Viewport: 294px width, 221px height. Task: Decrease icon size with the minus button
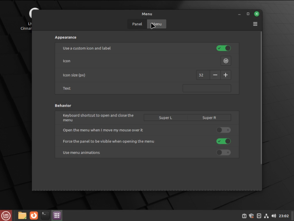215,75
